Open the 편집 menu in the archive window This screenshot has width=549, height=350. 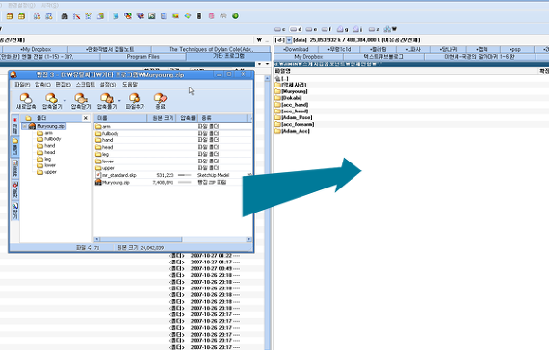tap(63, 85)
